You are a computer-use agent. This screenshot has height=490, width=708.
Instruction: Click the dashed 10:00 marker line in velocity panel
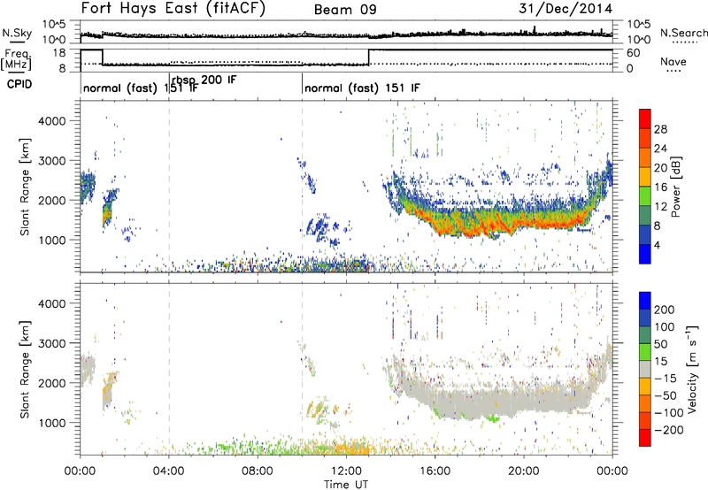pyautogui.click(x=302, y=369)
